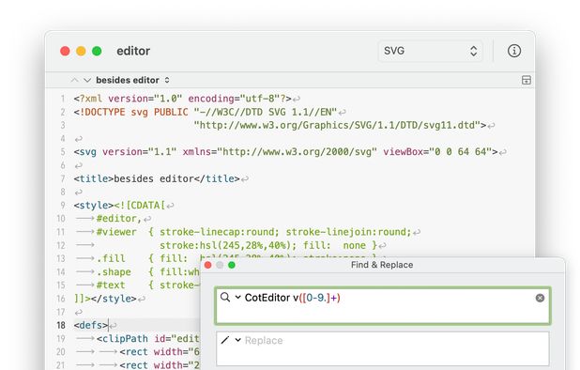Click the '<style><![CDATA[' line
The width and height of the screenshot is (580, 370).
pyautogui.click(x=119, y=206)
